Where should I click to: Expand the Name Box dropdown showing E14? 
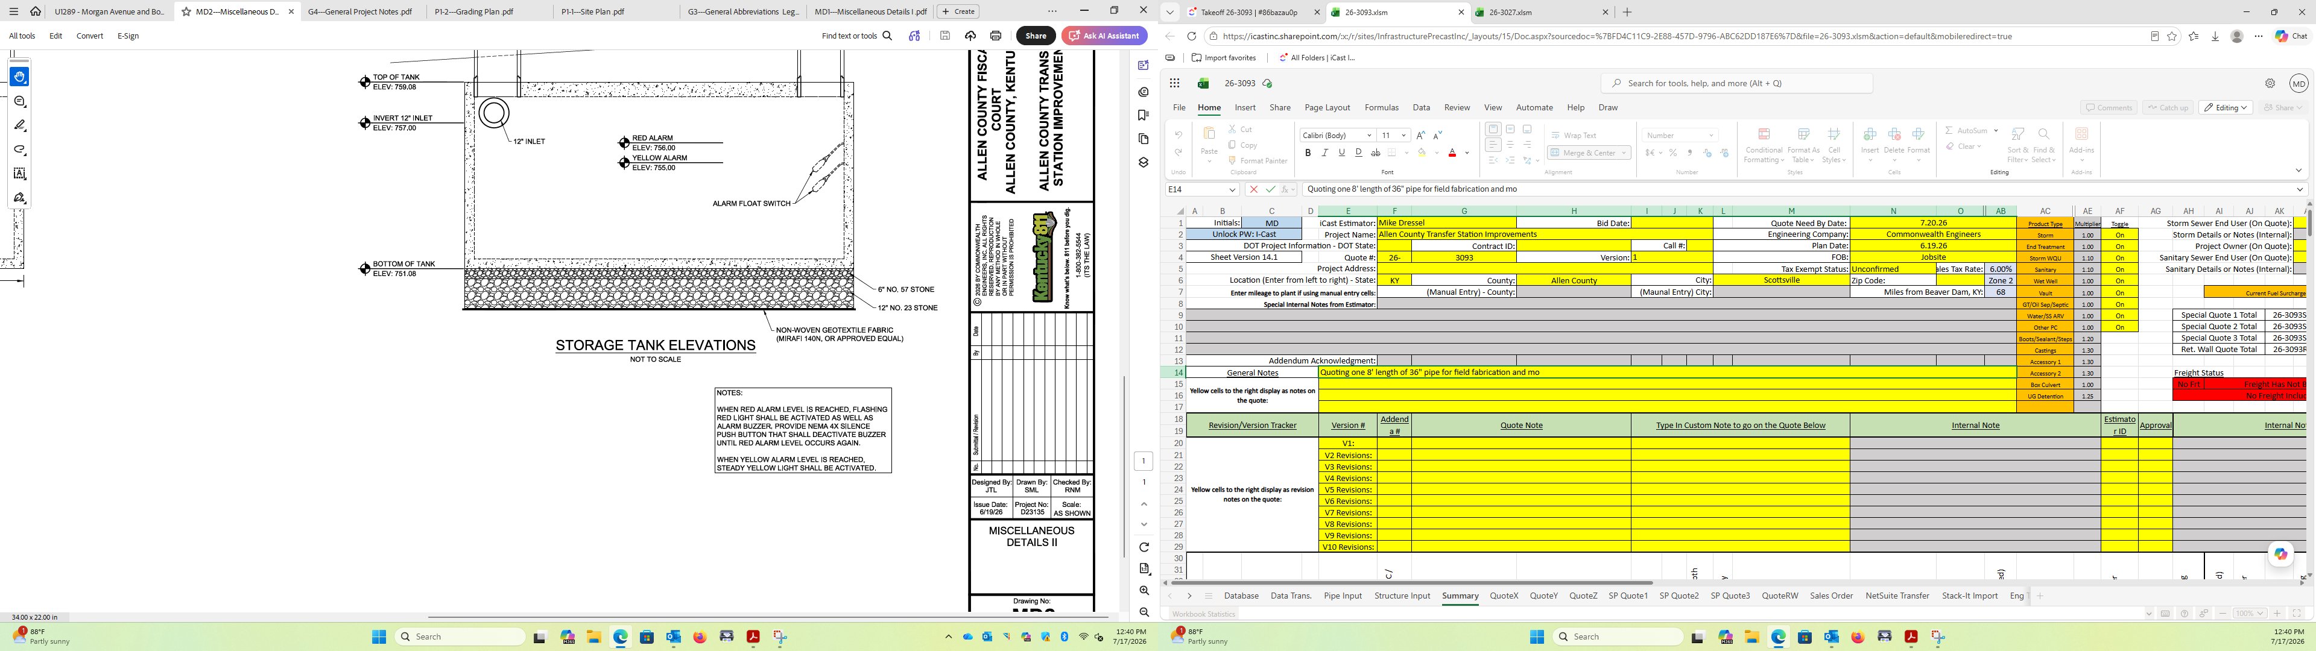coord(1232,190)
